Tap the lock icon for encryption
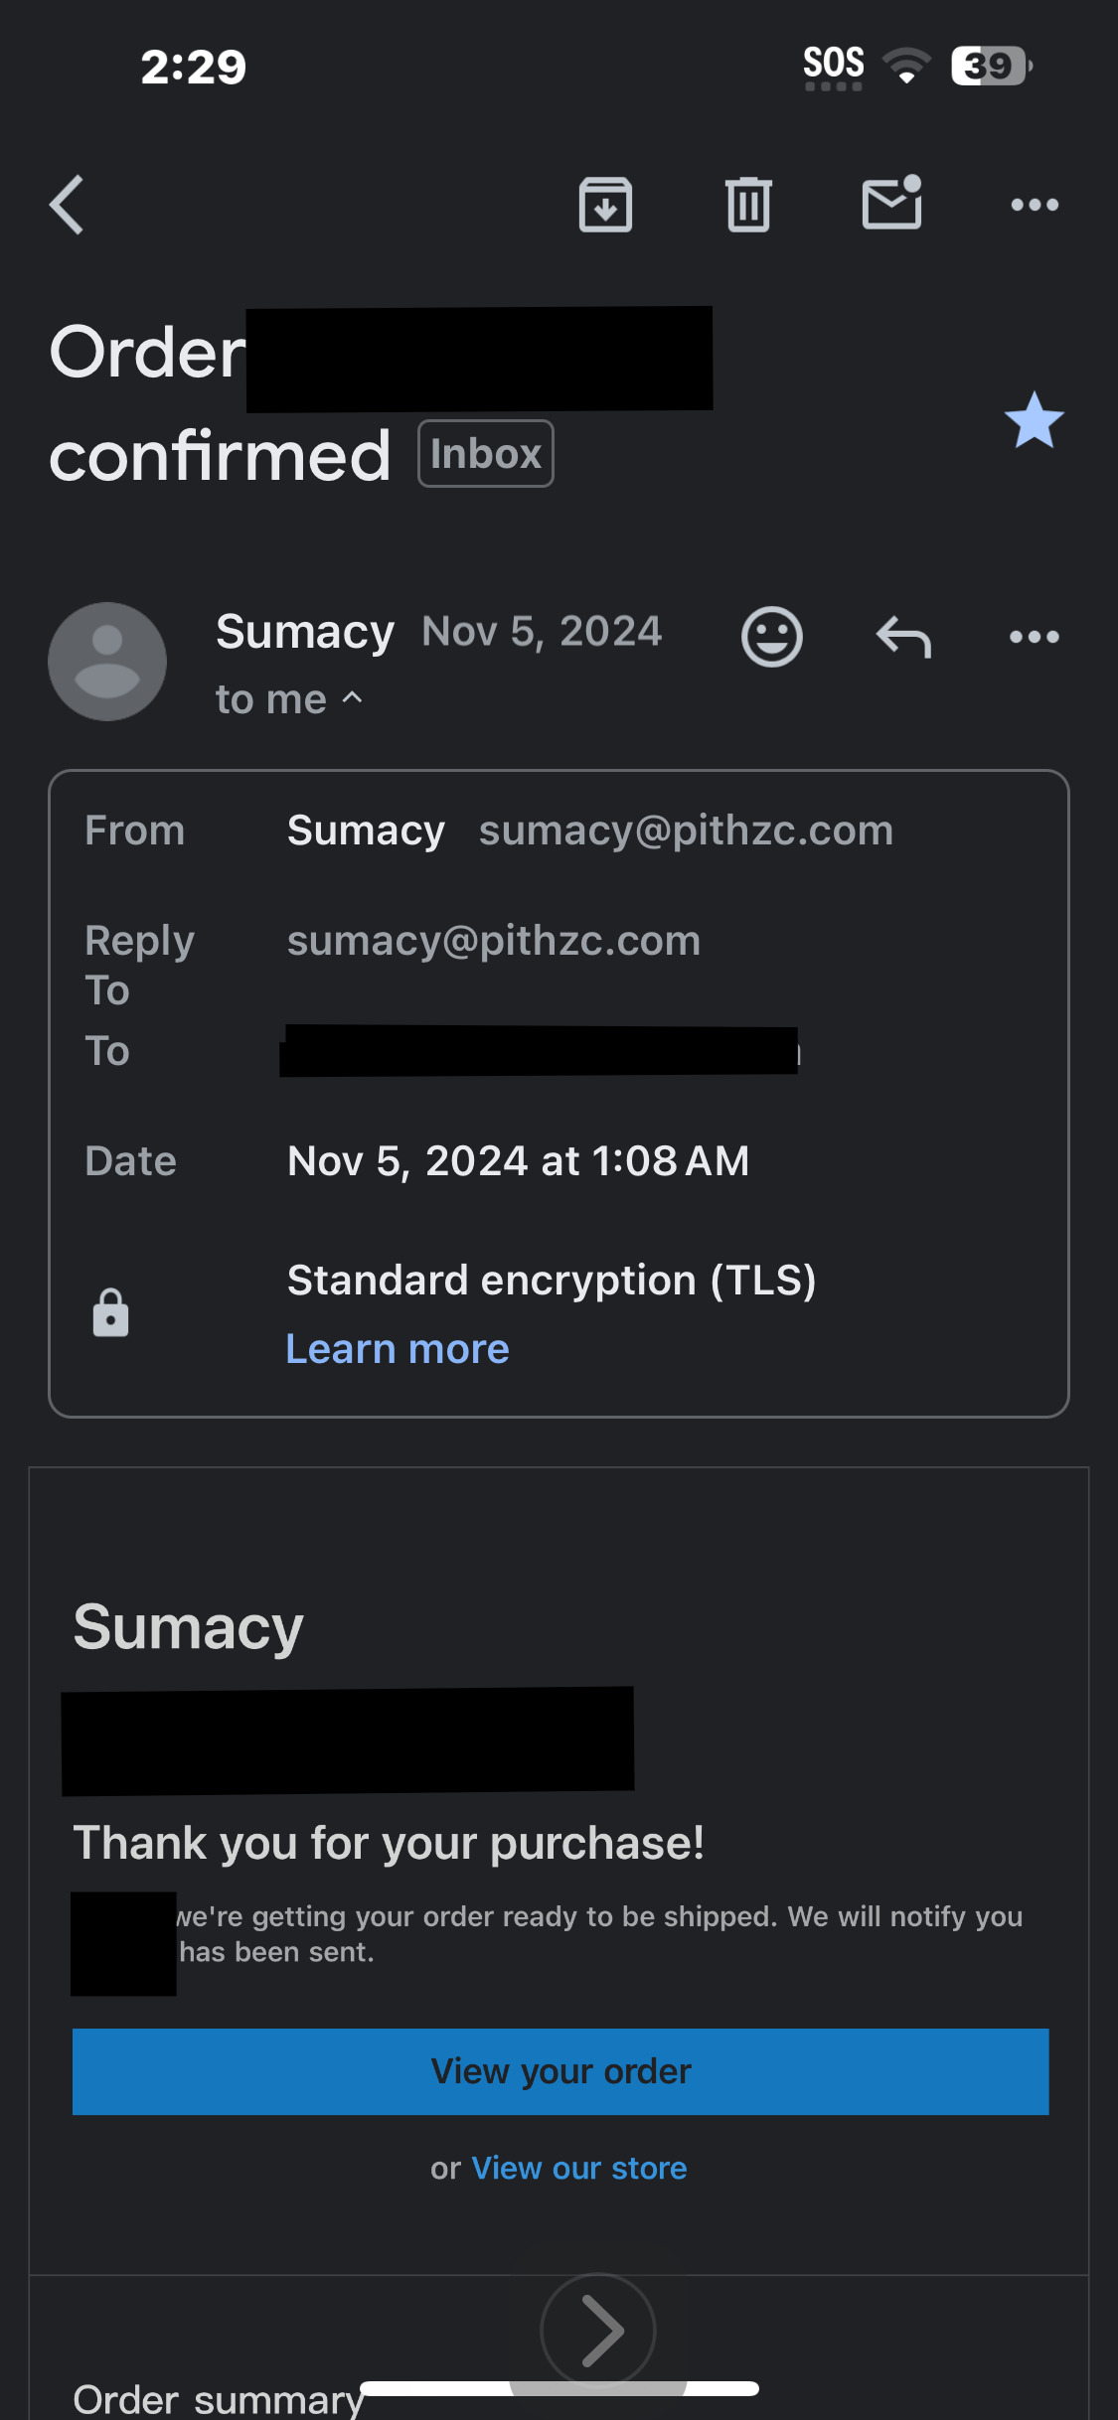Image resolution: width=1118 pixels, height=2420 pixels. click(x=110, y=1313)
